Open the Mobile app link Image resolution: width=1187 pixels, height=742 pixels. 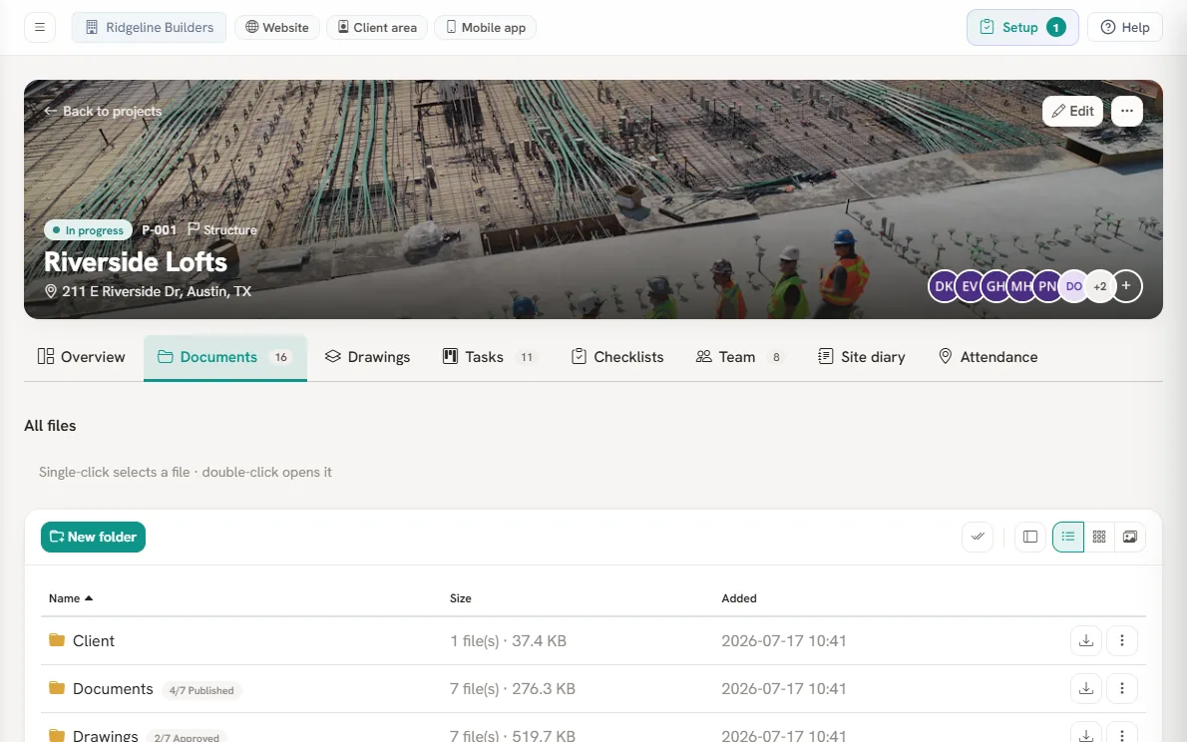coord(485,27)
